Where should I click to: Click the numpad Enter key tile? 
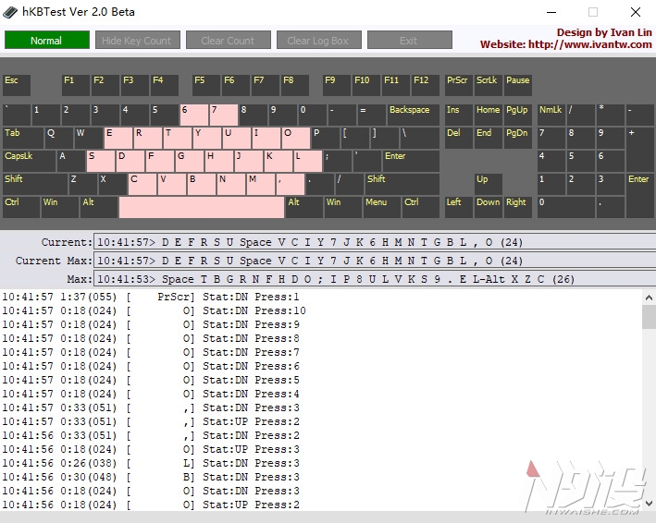(x=640, y=196)
